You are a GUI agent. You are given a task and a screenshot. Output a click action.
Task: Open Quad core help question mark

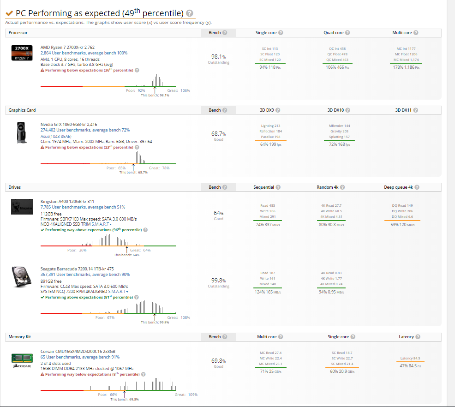347,33
